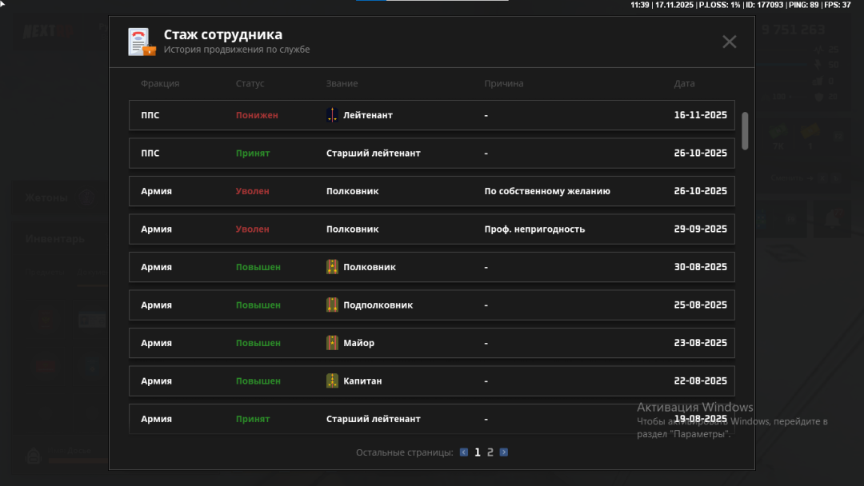Viewport: 864px width, 486px height.
Task: Click the Дата column header
Action: pyautogui.click(x=684, y=84)
